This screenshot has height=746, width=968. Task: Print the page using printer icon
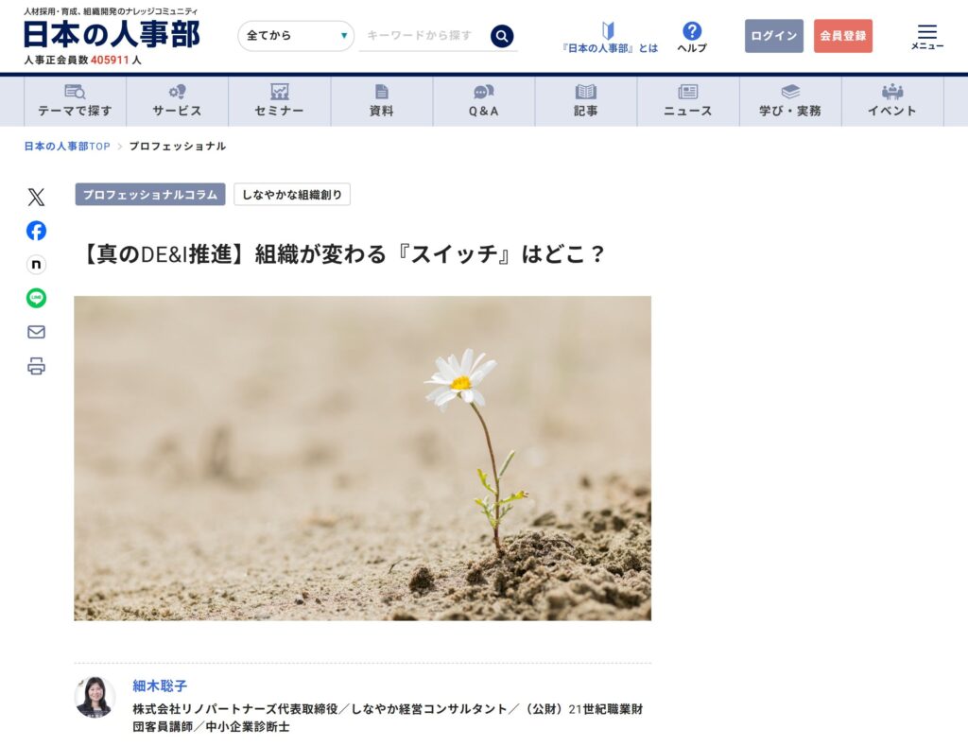click(36, 366)
